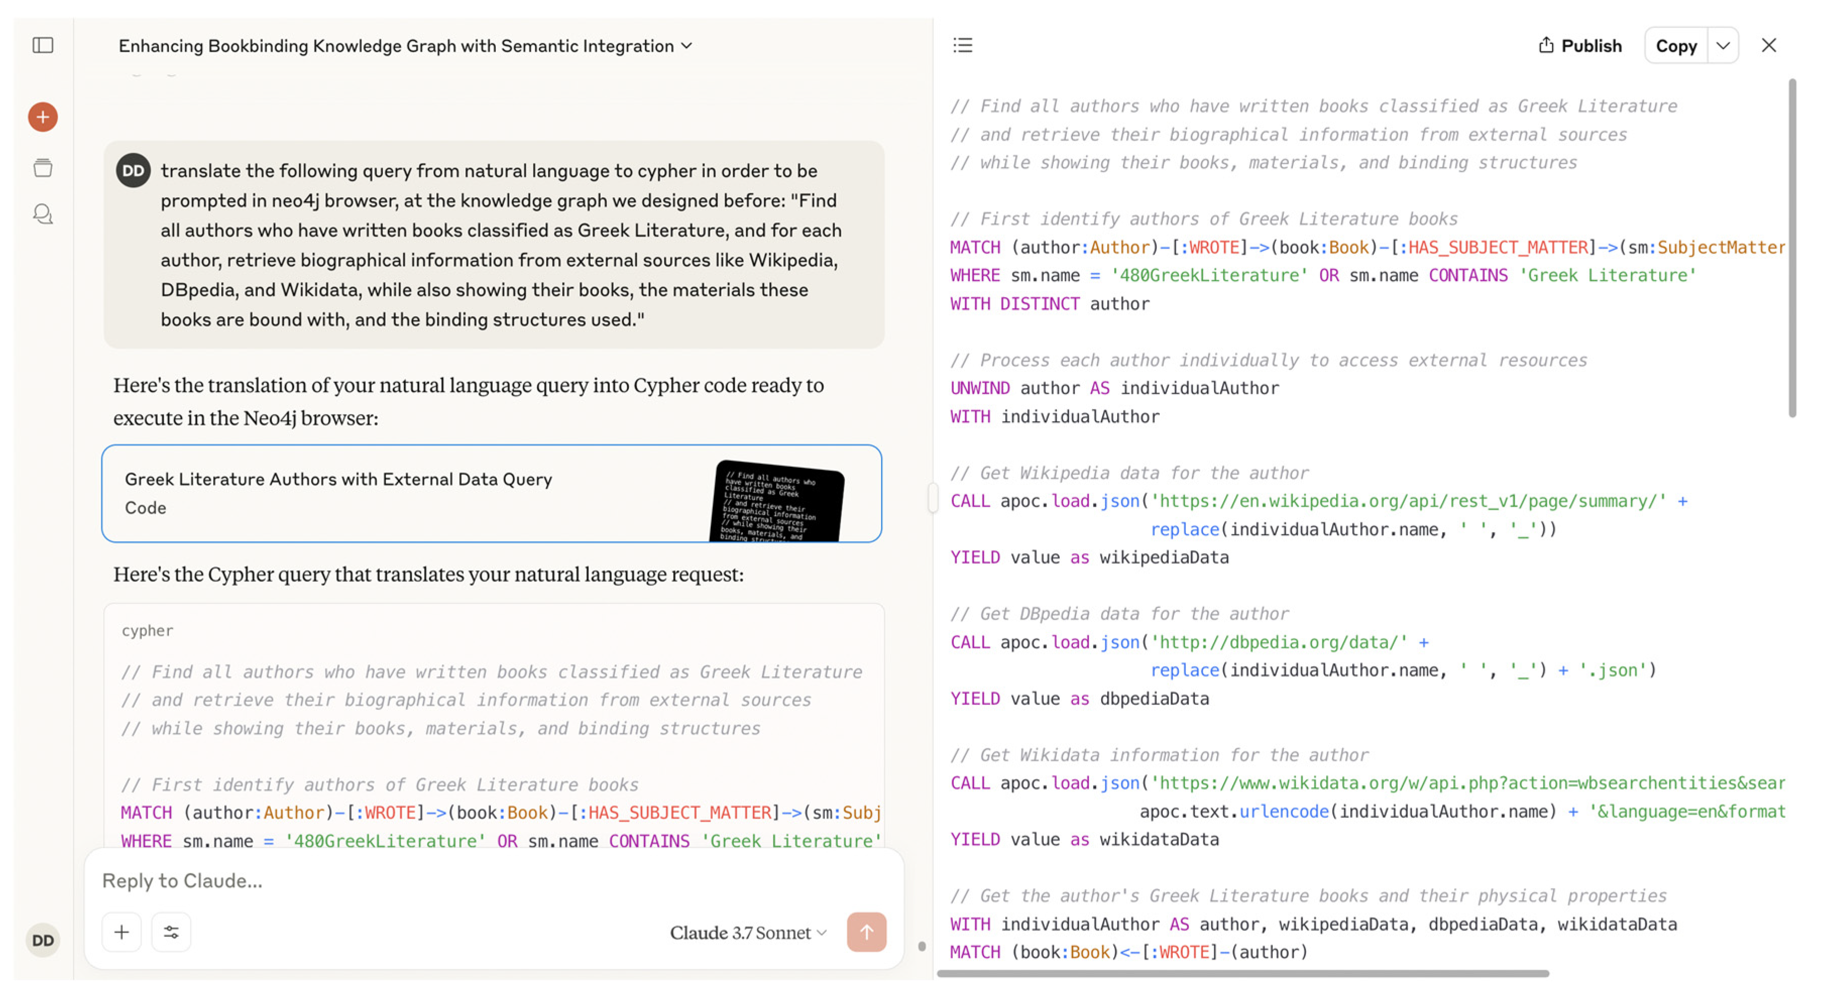Screen dimensions: 1827x994
Task: Close the artifact code panel
Action: [1768, 45]
